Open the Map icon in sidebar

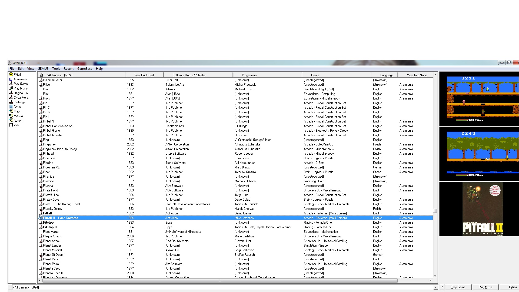pos(11,111)
